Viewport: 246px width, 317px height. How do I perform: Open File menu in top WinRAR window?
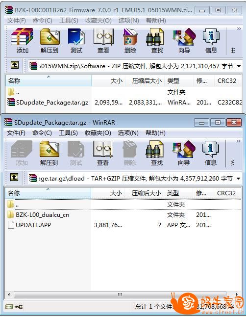point(17,21)
